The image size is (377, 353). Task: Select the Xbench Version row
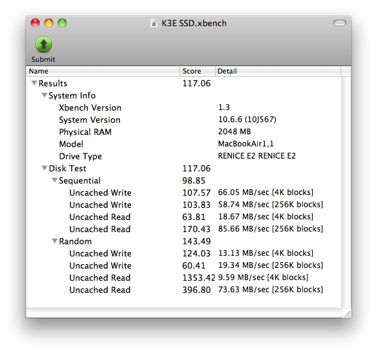[x=183, y=107]
